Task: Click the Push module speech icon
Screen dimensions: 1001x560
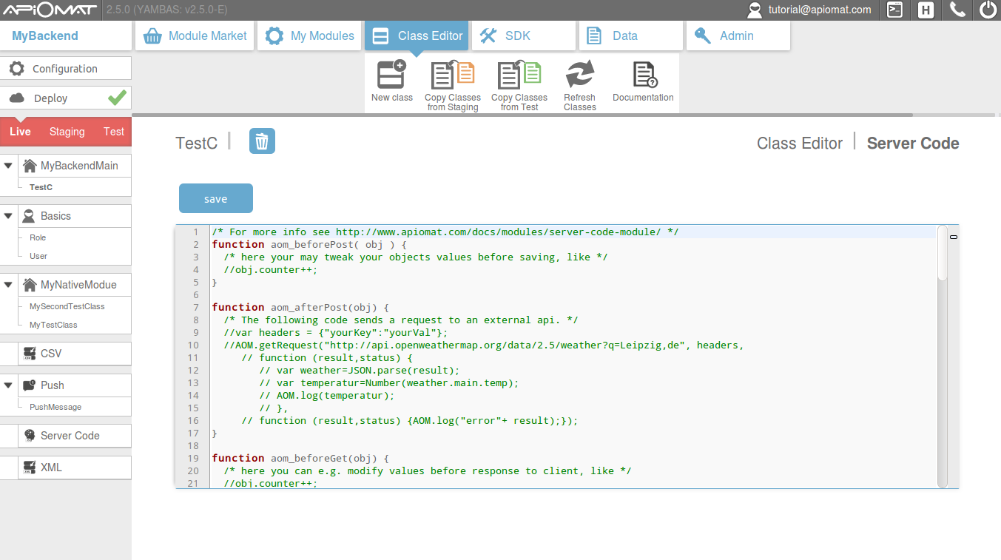Action: coord(30,385)
